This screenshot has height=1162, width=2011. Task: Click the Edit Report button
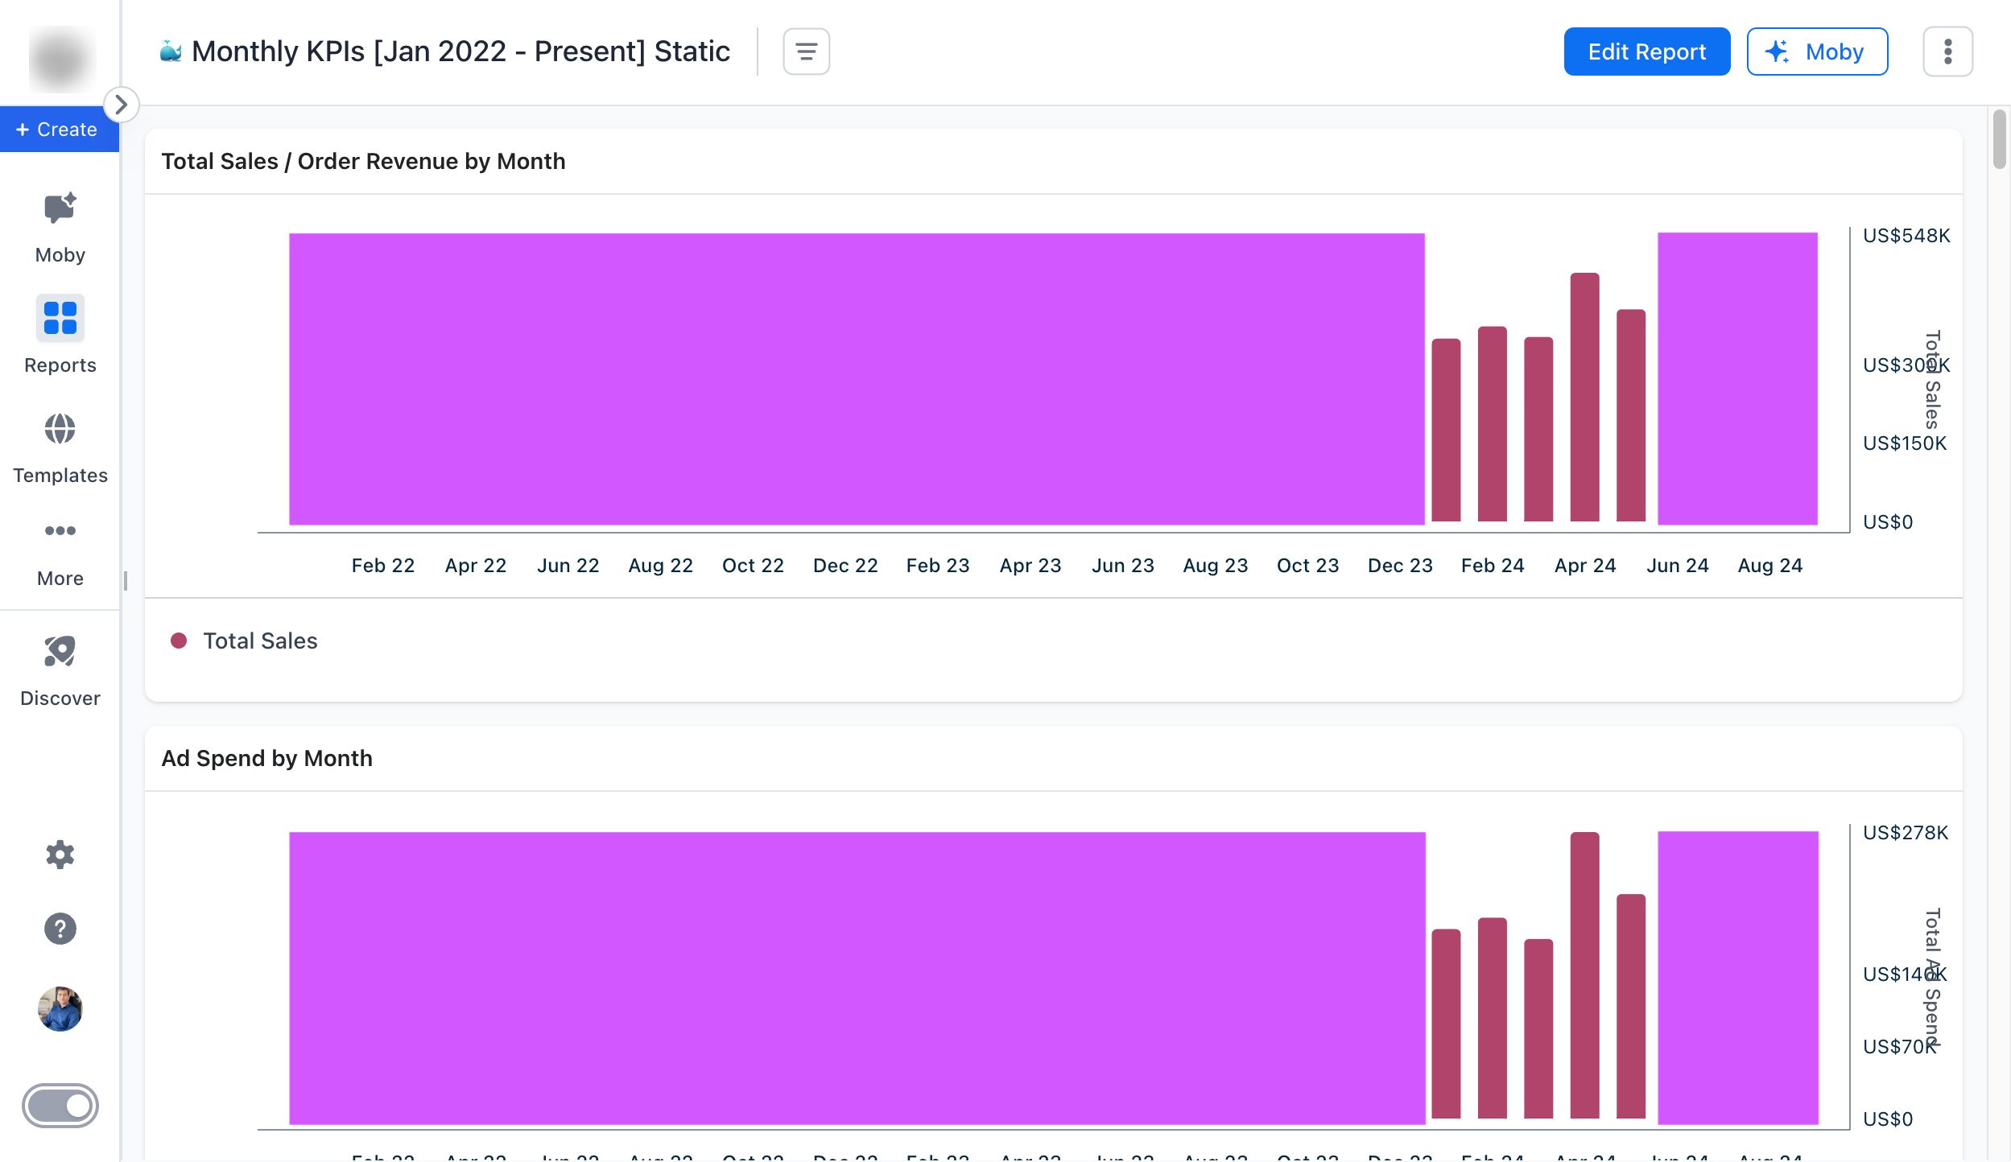pyautogui.click(x=1646, y=52)
